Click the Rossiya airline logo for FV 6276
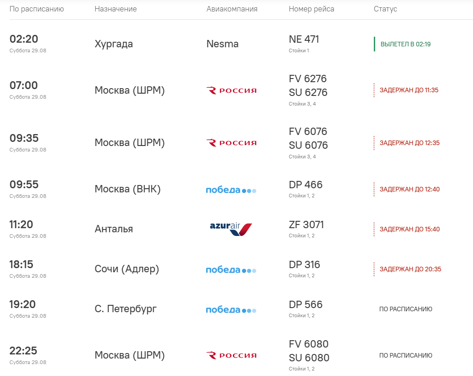The image size is (473, 376). 231,90
